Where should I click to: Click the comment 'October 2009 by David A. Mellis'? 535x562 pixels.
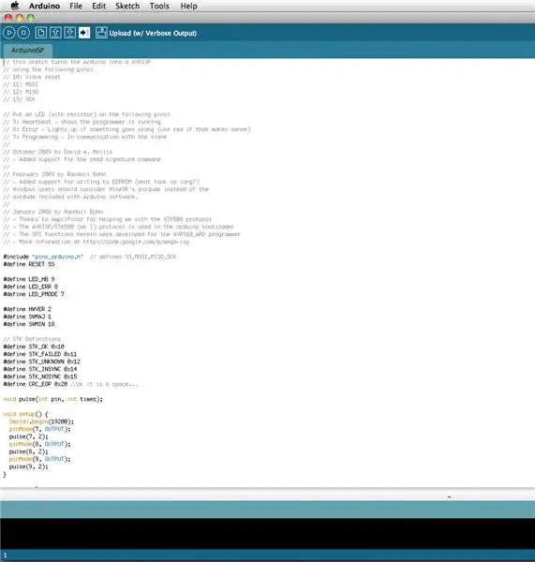(x=63, y=152)
